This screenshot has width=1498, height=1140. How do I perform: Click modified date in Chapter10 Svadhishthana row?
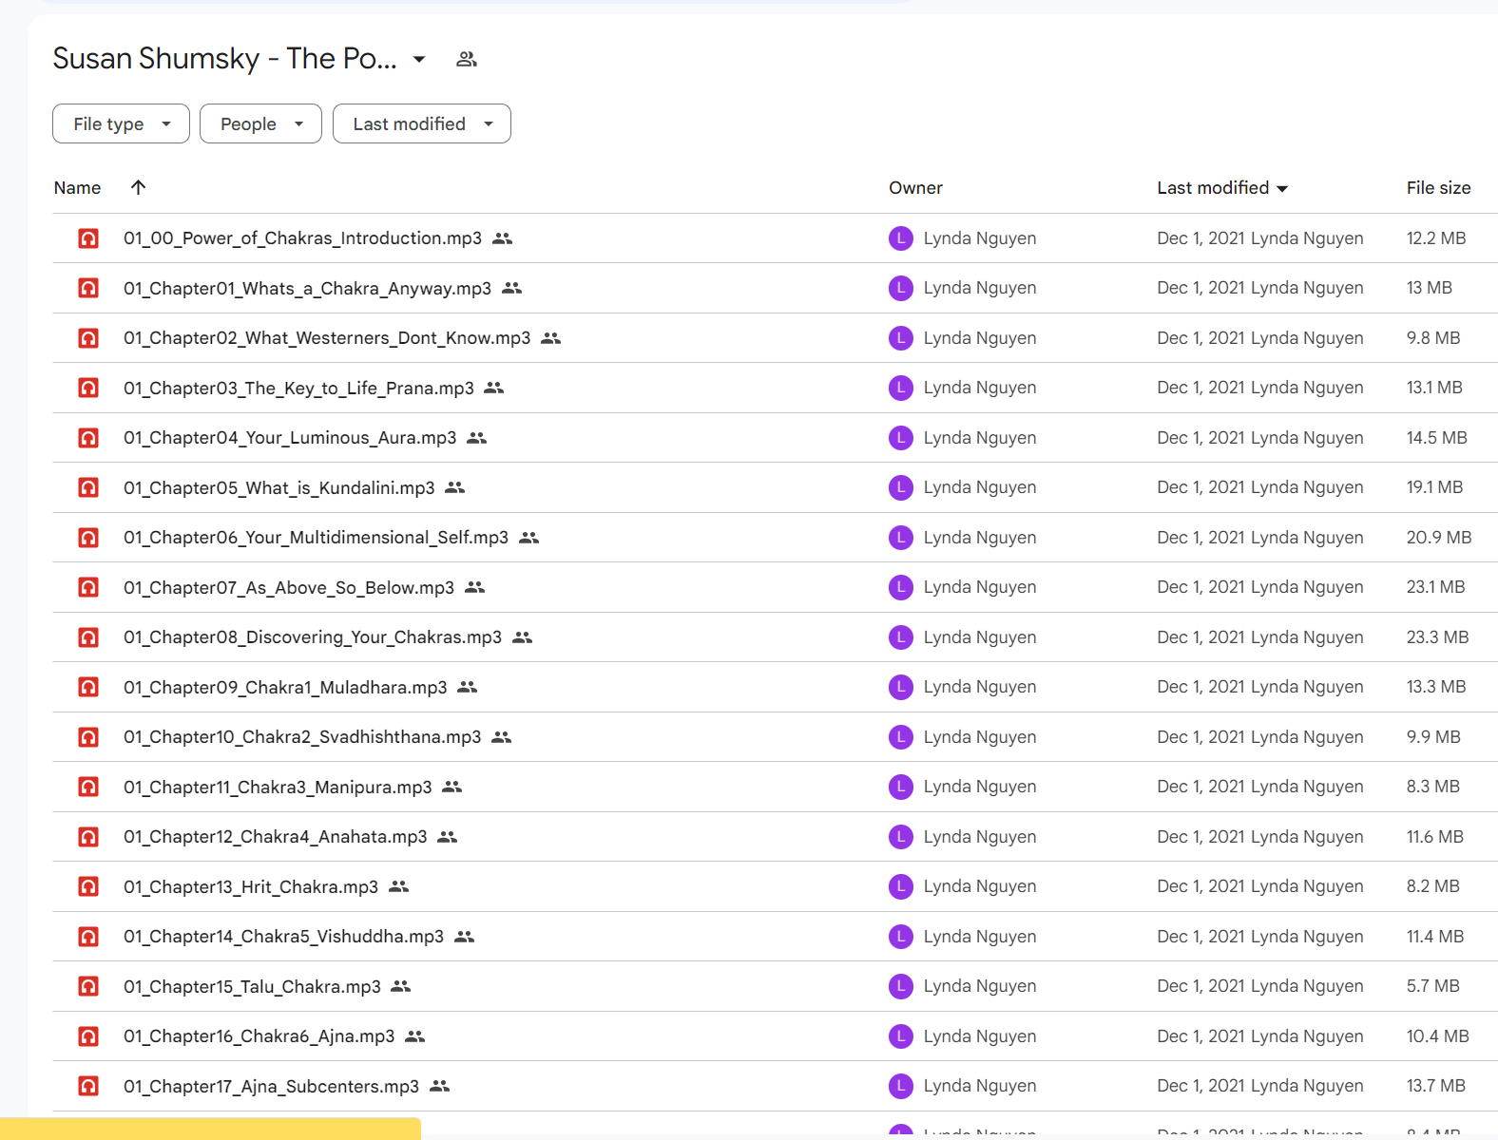point(1260,737)
